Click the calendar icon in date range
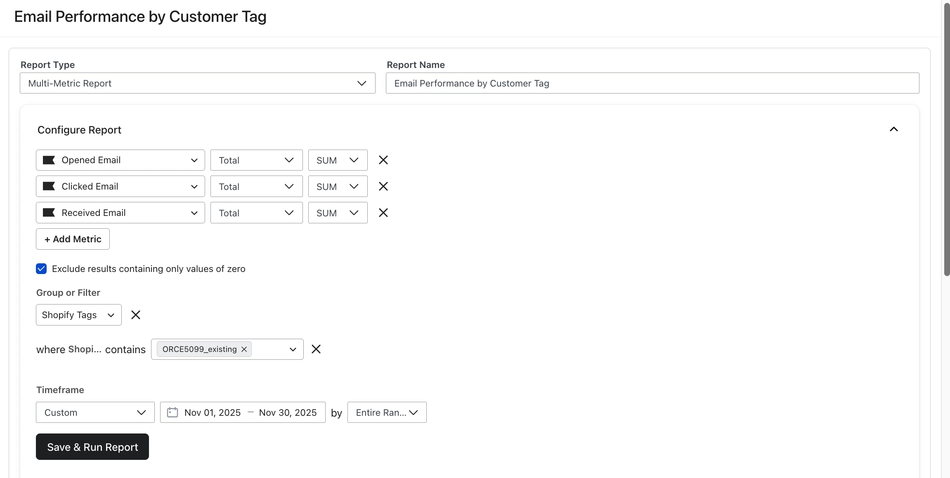 173,412
